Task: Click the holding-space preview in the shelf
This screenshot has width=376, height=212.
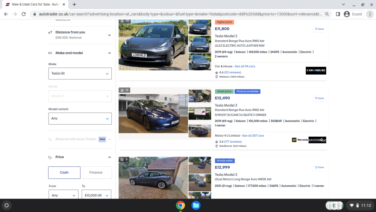Action: 334,206
